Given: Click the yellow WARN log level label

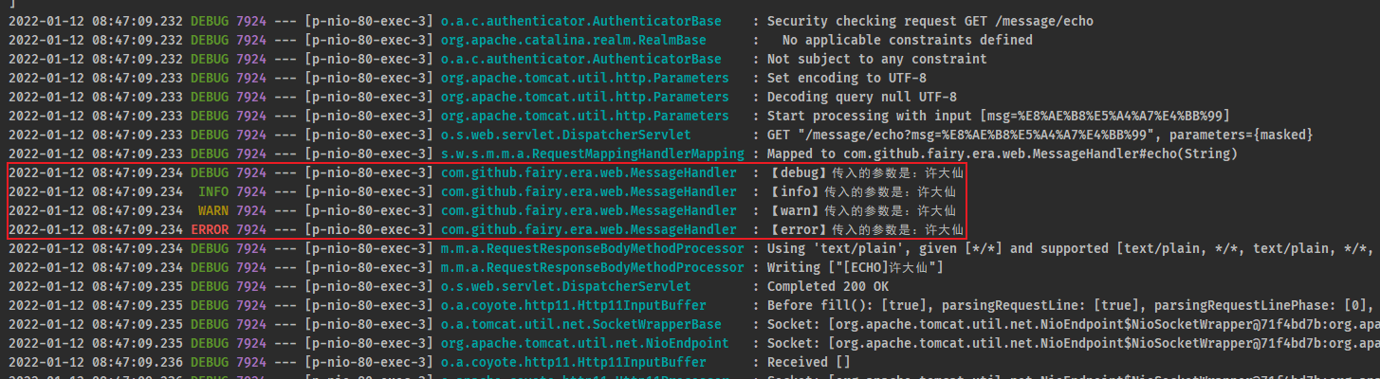Looking at the screenshot, I should point(213,210).
